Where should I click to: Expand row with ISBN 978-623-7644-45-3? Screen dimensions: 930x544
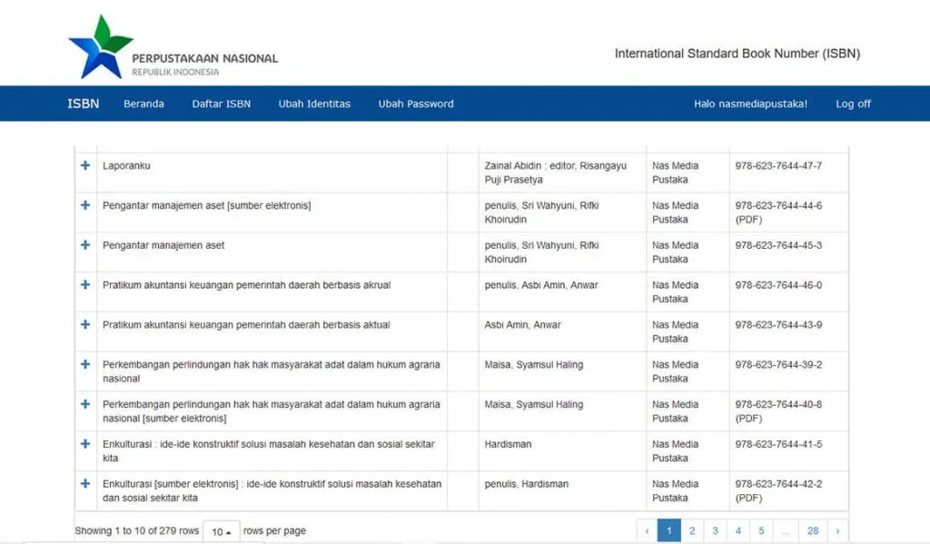point(85,245)
